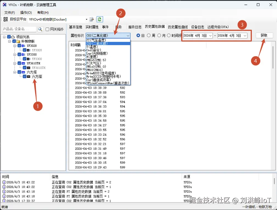Open the target cloud platform dropdown
Screen dimensions: 277x210
86,20
